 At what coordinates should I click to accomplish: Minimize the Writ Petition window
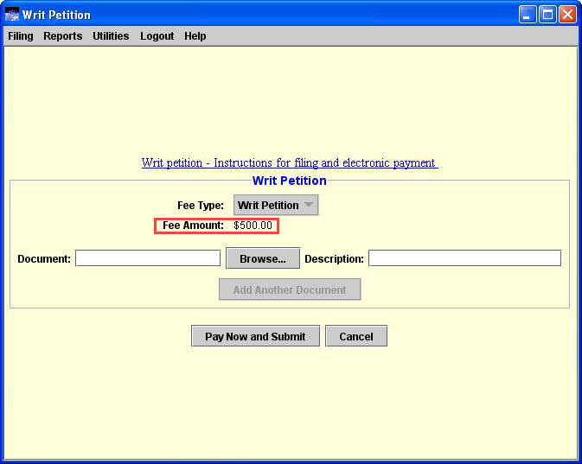(x=527, y=15)
